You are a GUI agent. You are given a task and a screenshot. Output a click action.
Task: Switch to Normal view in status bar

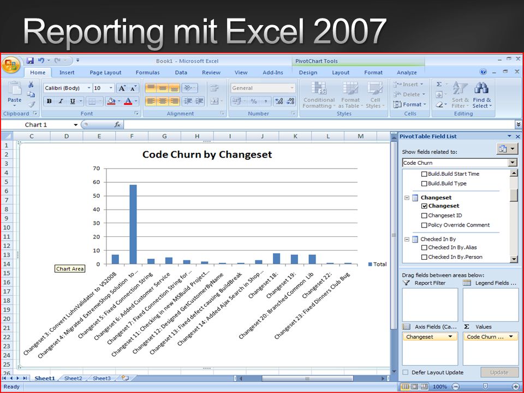[405, 386]
